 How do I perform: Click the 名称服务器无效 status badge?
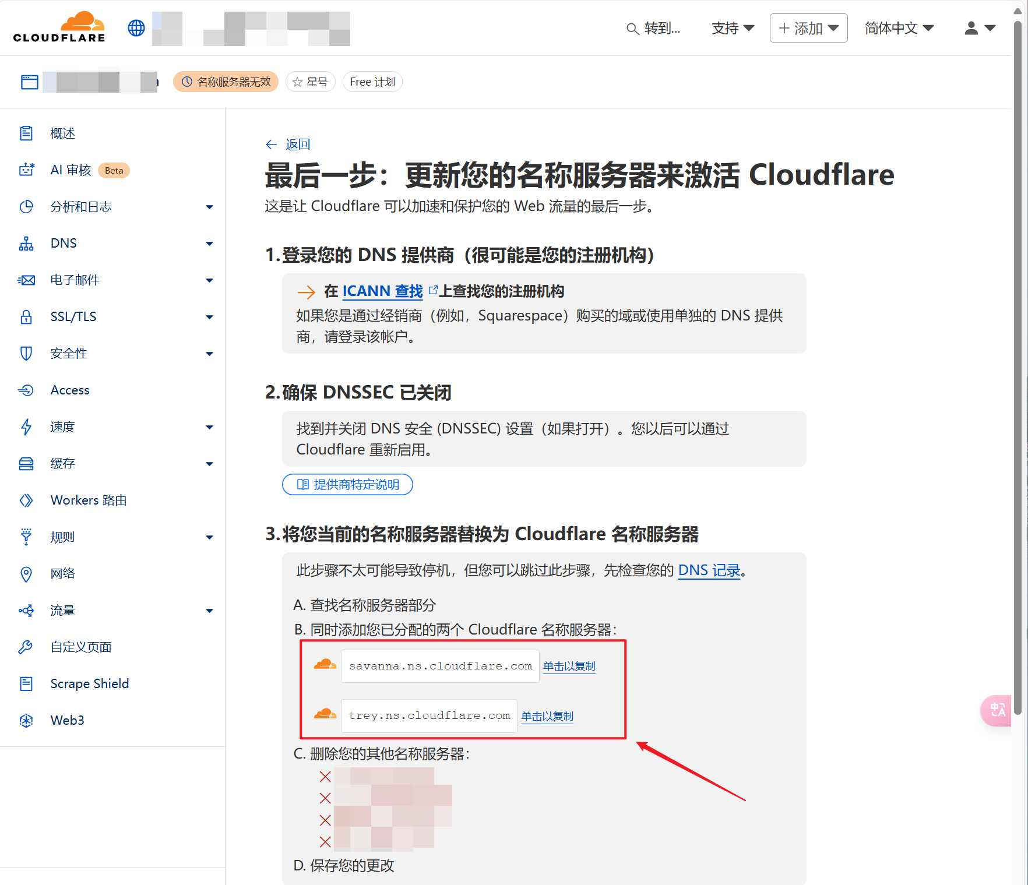pyautogui.click(x=226, y=82)
